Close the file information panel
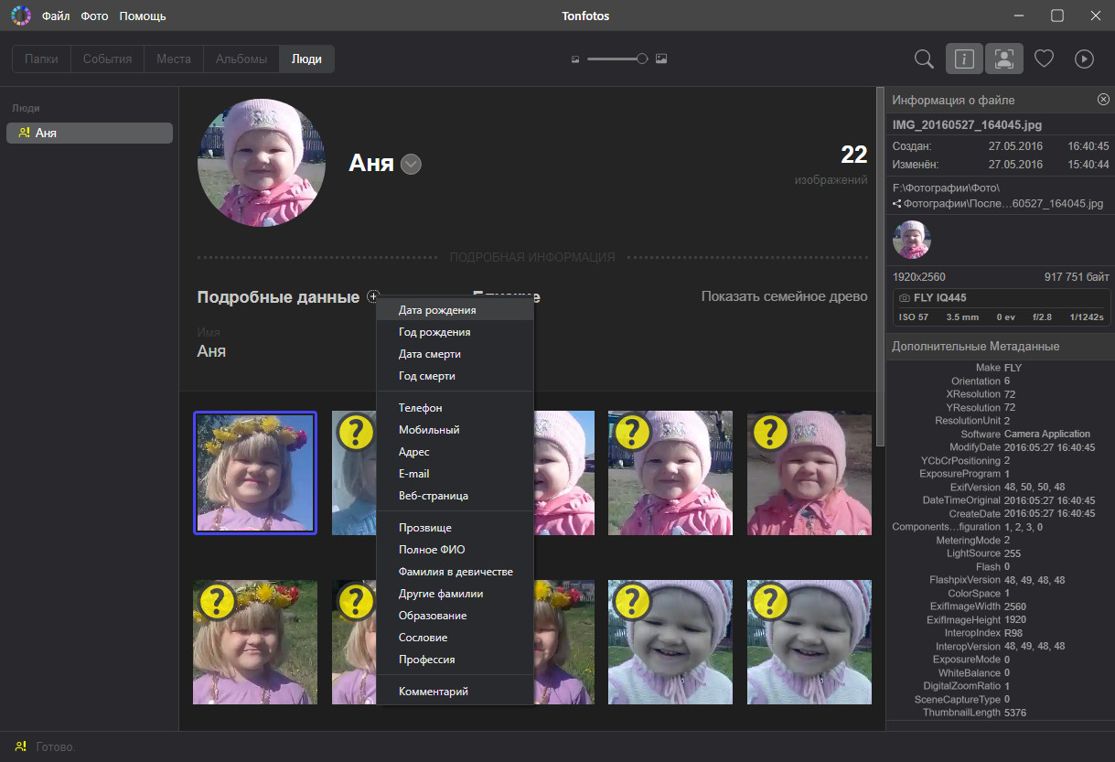Viewport: 1115px width, 762px height. tap(1103, 100)
